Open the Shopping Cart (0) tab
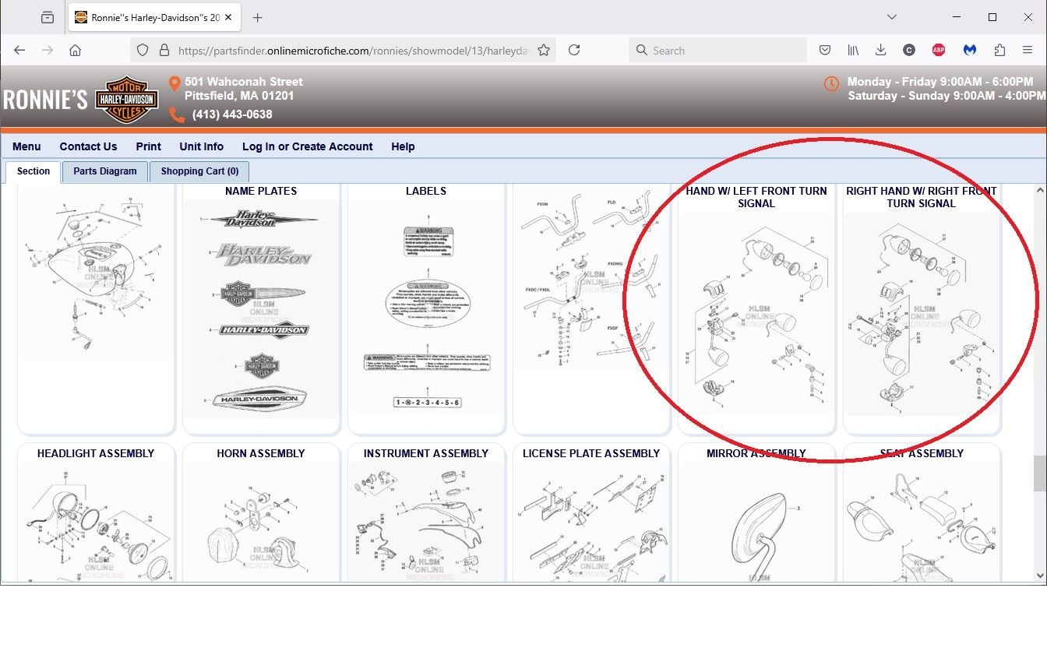1047x669 pixels. coord(199,171)
